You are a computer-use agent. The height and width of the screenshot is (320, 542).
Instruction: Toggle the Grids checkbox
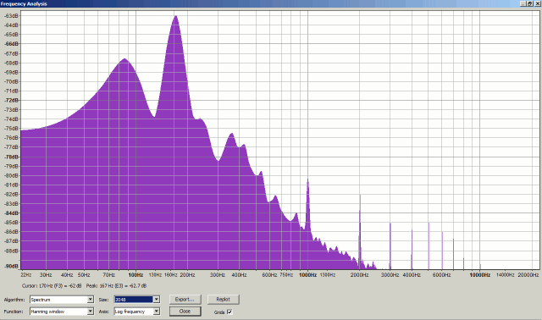point(230,312)
